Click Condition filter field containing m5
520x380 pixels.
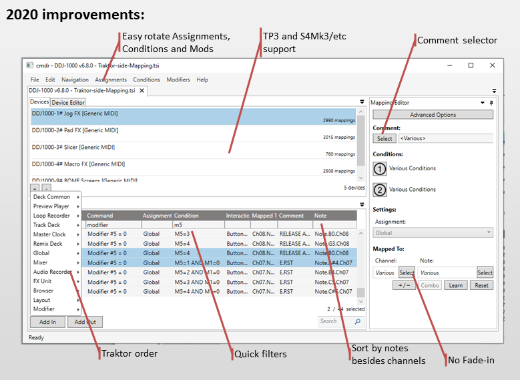pos(198,224)
